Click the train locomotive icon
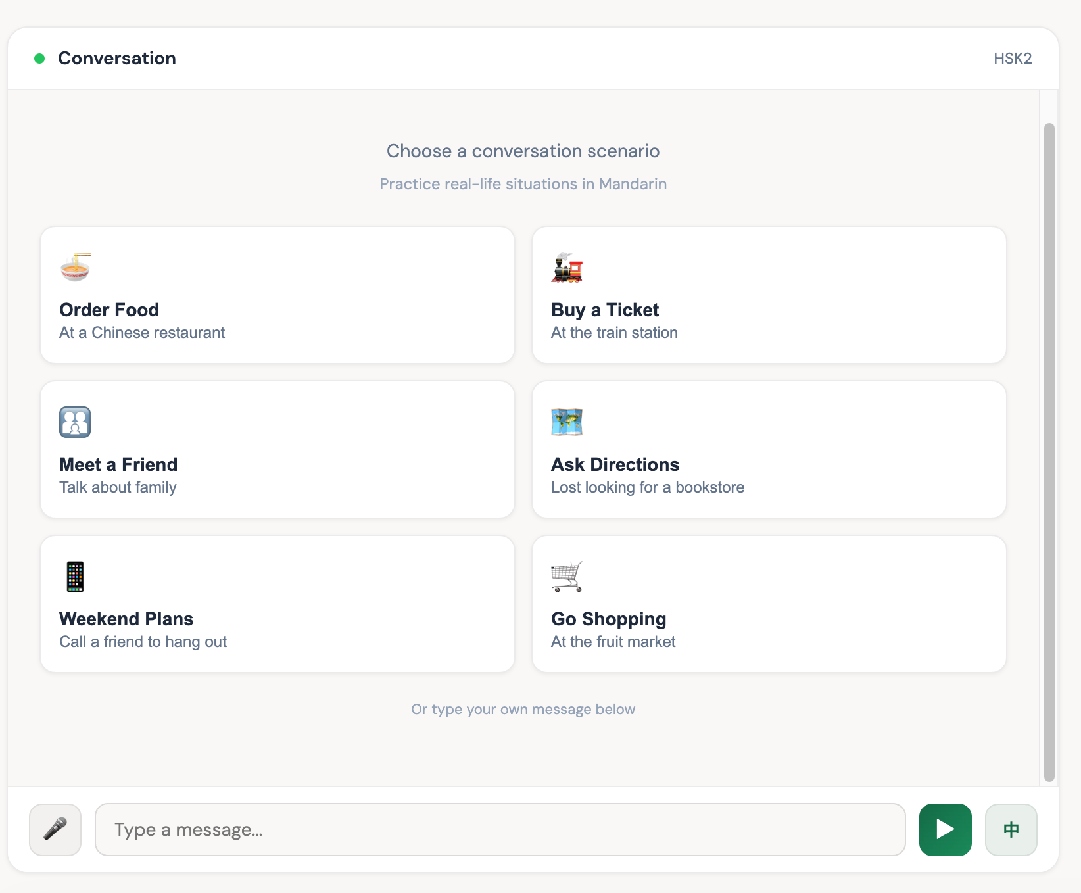Viewport: 1081px width, 893px height. tap(567, 268)
